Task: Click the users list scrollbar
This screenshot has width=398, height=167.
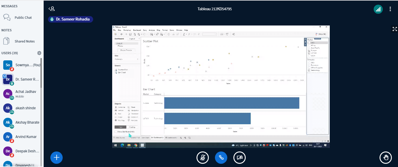Action: click(x=41, y=73)
